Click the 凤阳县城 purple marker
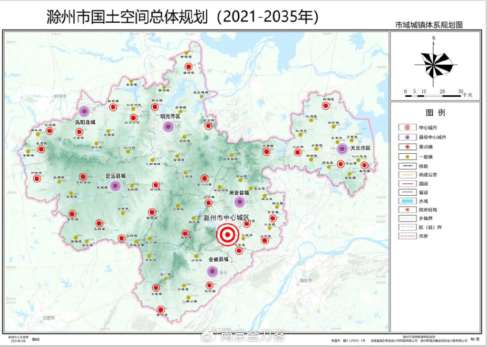487x347 pixels. tap(84, 111)
